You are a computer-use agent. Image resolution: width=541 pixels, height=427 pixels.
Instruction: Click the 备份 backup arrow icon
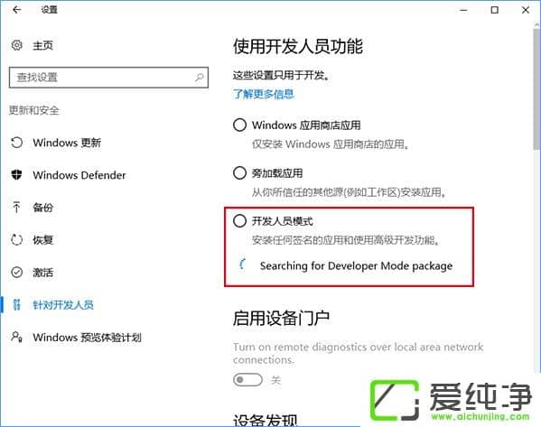pyautogui.click(x=16, y=208)
